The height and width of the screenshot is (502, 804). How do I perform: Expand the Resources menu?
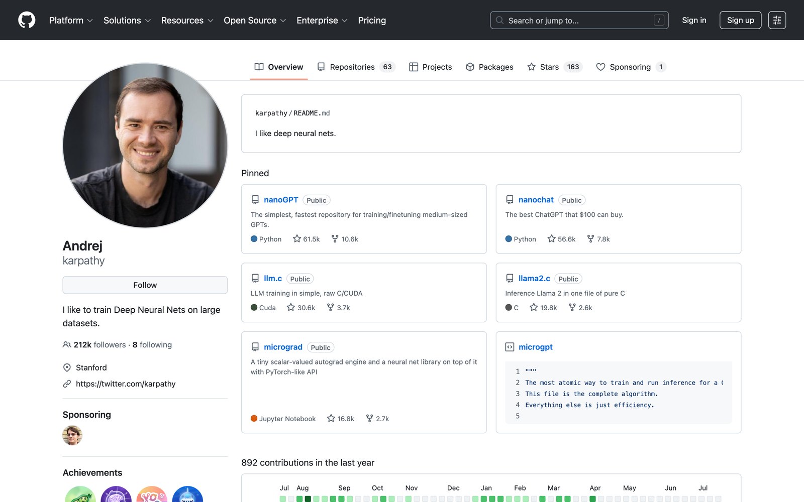point(187,20)
